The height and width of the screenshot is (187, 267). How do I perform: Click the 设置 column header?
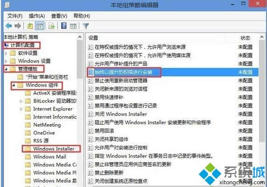click(93, 38)
